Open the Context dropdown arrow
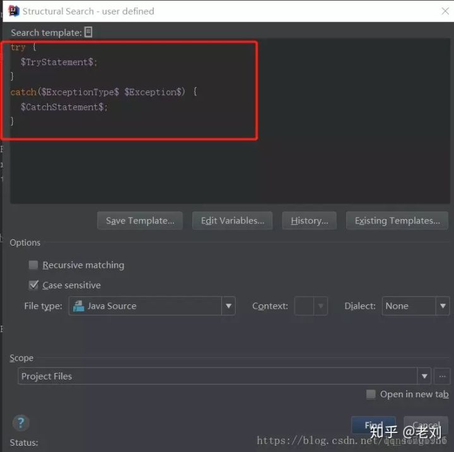Screen dimensions: 454x452 [320, 306]
